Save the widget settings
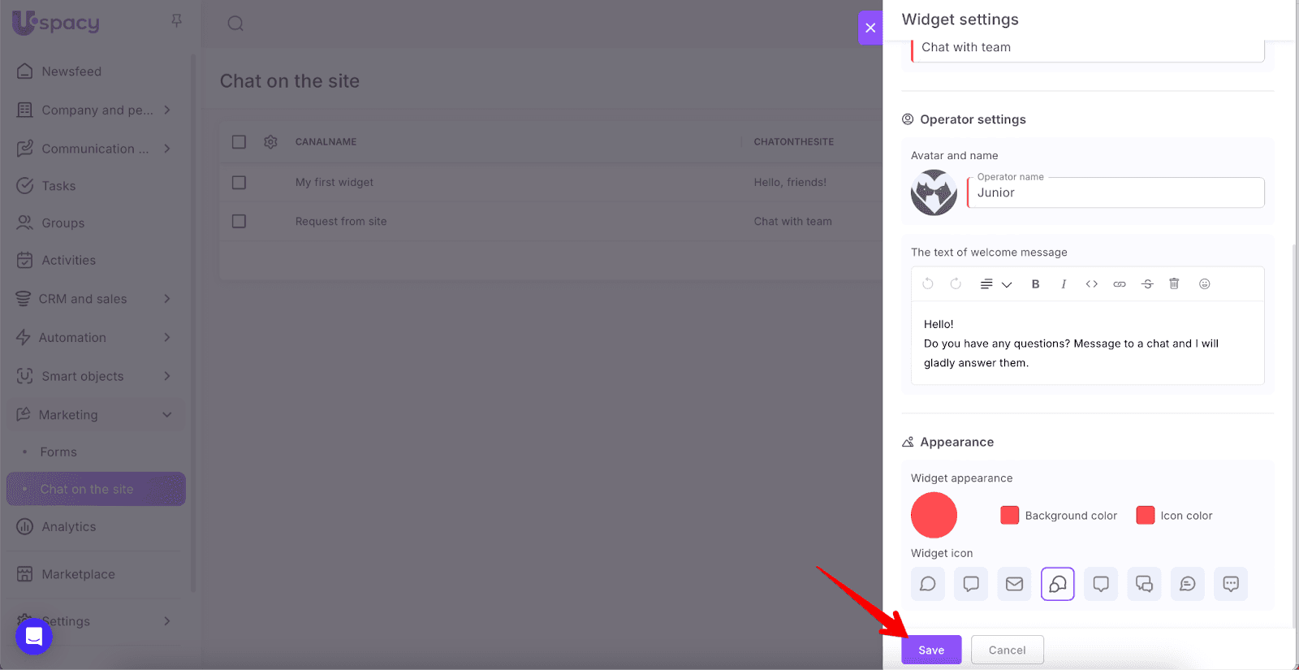1299x670 pixels. [931, 650]
